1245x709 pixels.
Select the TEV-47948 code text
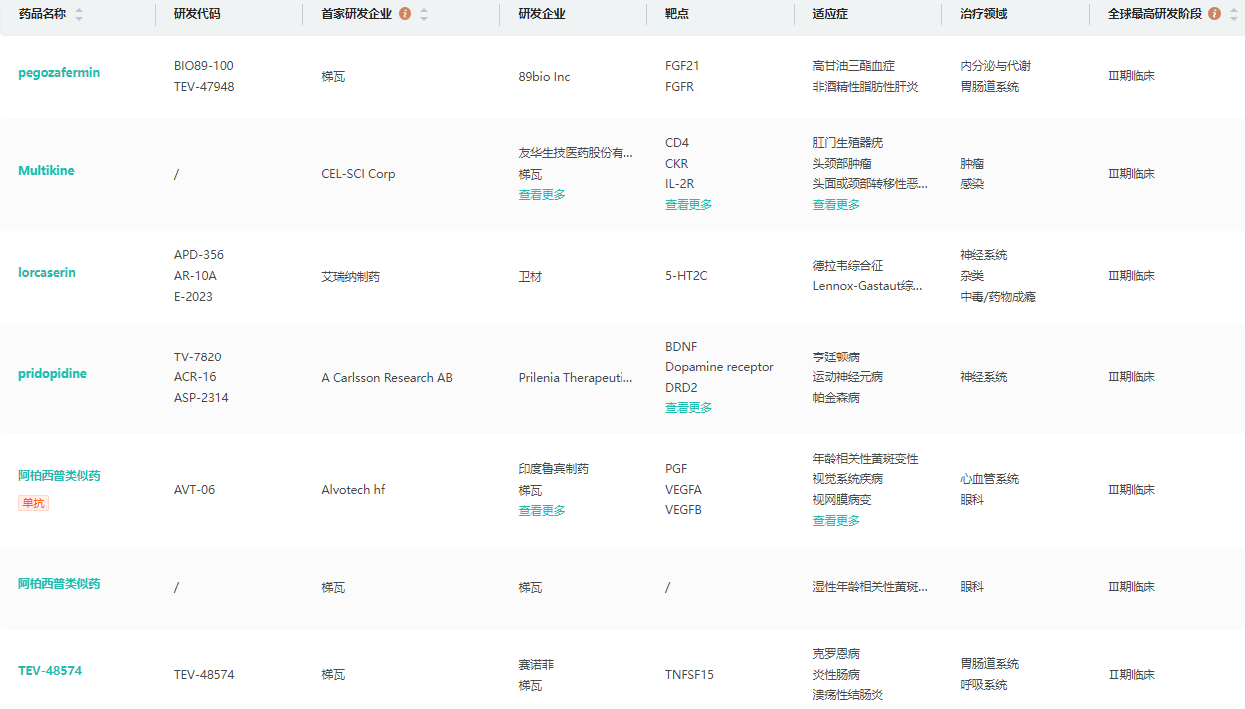[204, 87]
